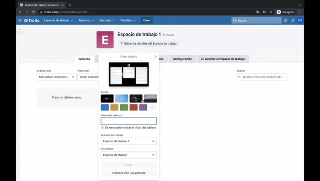Open Plantillas dropdown menu

(128, 21)
